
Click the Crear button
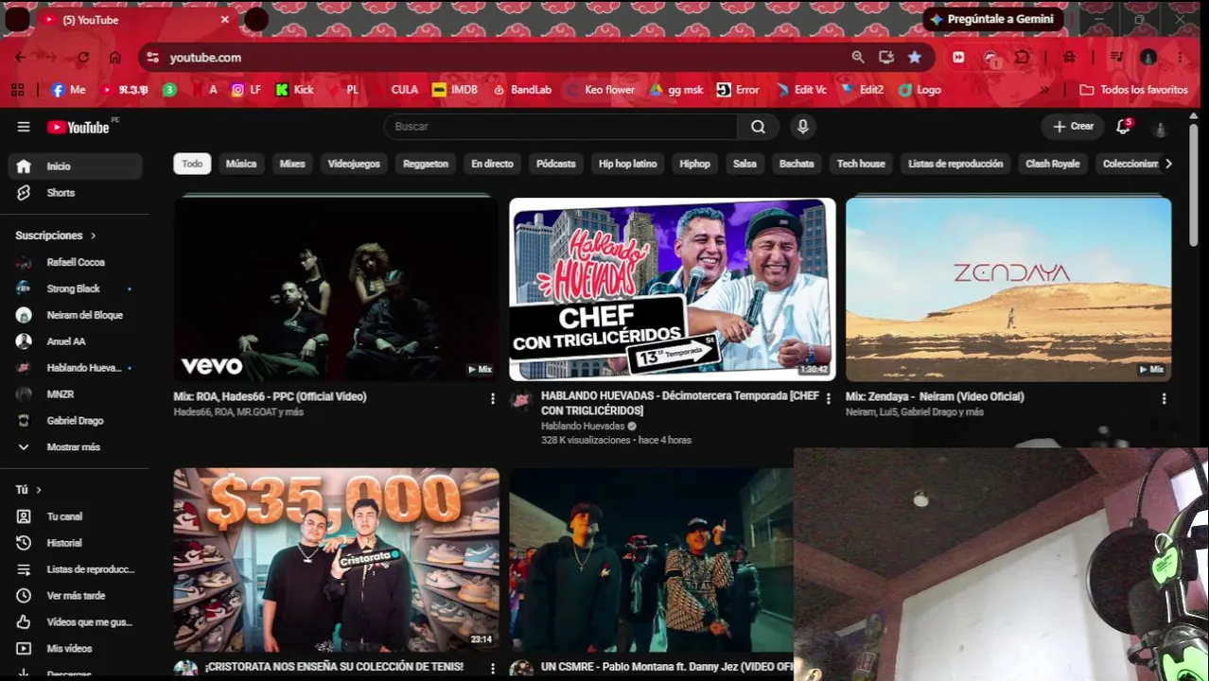[x=1073, y=127]
